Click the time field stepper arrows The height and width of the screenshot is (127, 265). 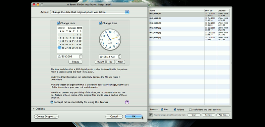(x=120, y=56)
